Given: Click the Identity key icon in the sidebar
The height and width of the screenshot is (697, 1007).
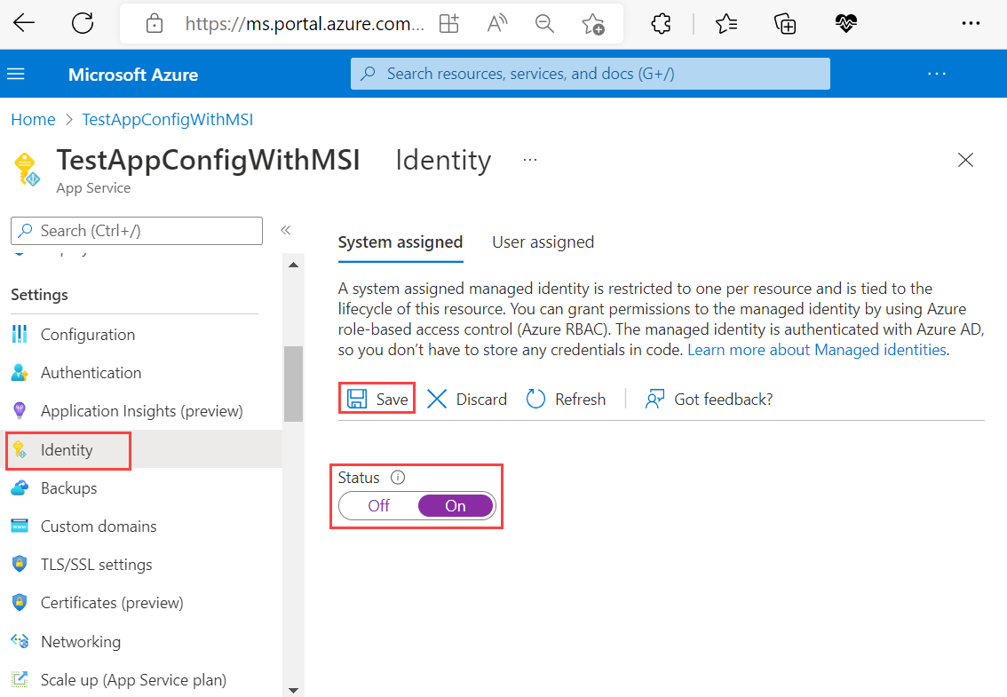Looking at the screenshot, I should (x=20, y=449).
